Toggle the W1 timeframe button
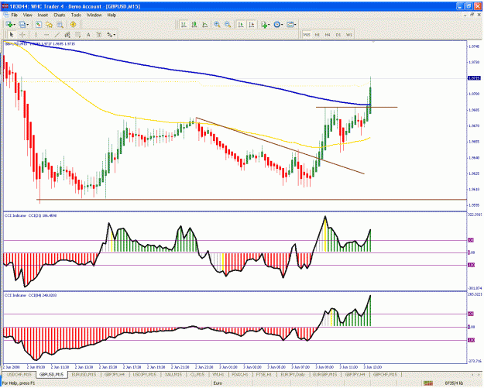Screen dimensions: 484x388 (349, 35)
